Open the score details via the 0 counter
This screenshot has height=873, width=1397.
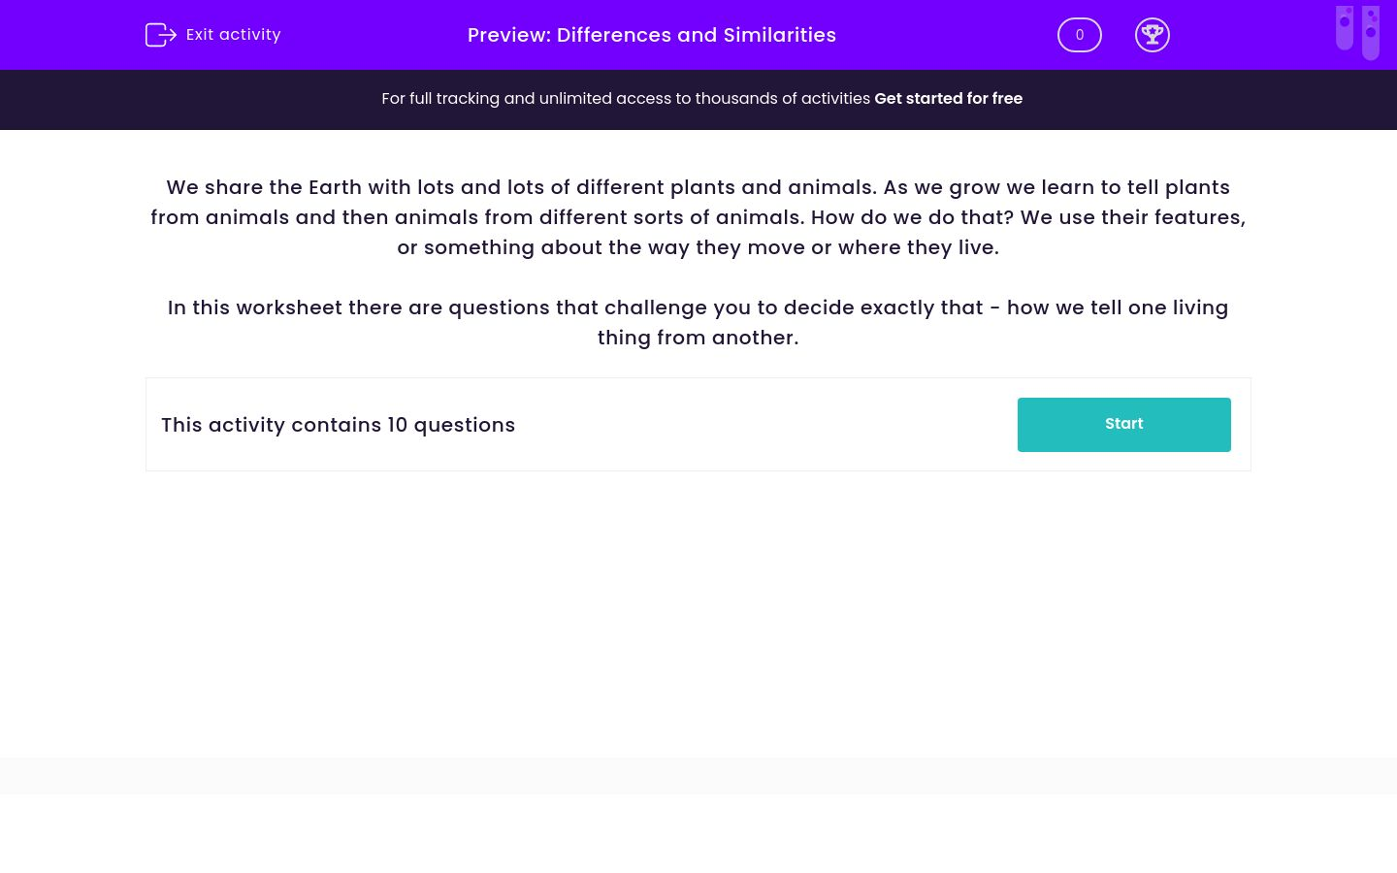(x=1079, y=35)
